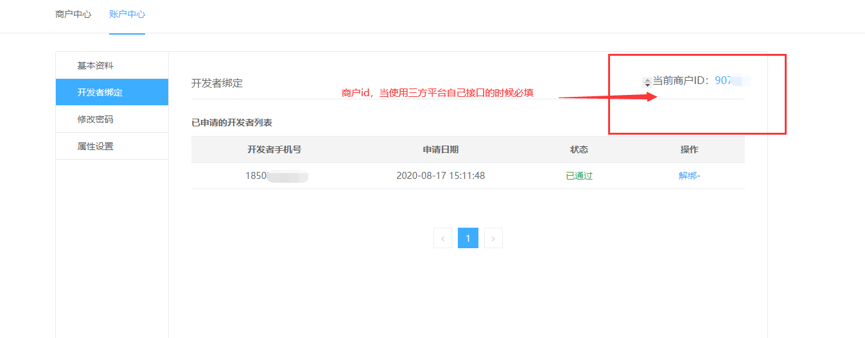Viewport: 865px width, 338px height.
Task: Click the 操作 column header
Action: [689, 149]
